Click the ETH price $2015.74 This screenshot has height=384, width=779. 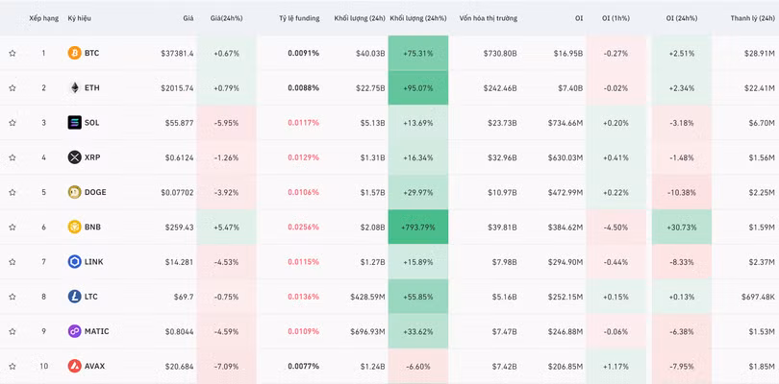coord(174,87)
